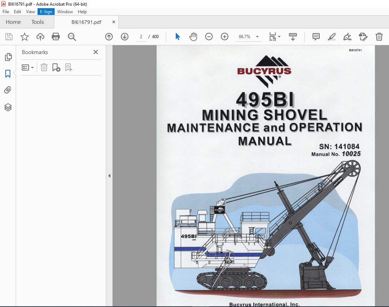The width and height of the screenshot is (389, 307).
Task: Click the keyboard read mode icon
Action: [x=293, y=37]
